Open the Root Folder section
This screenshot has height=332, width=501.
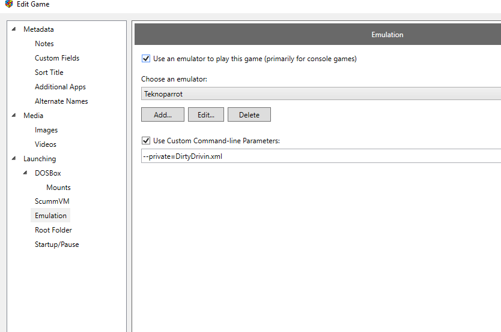pyautogui.click(x=53, y=230)
